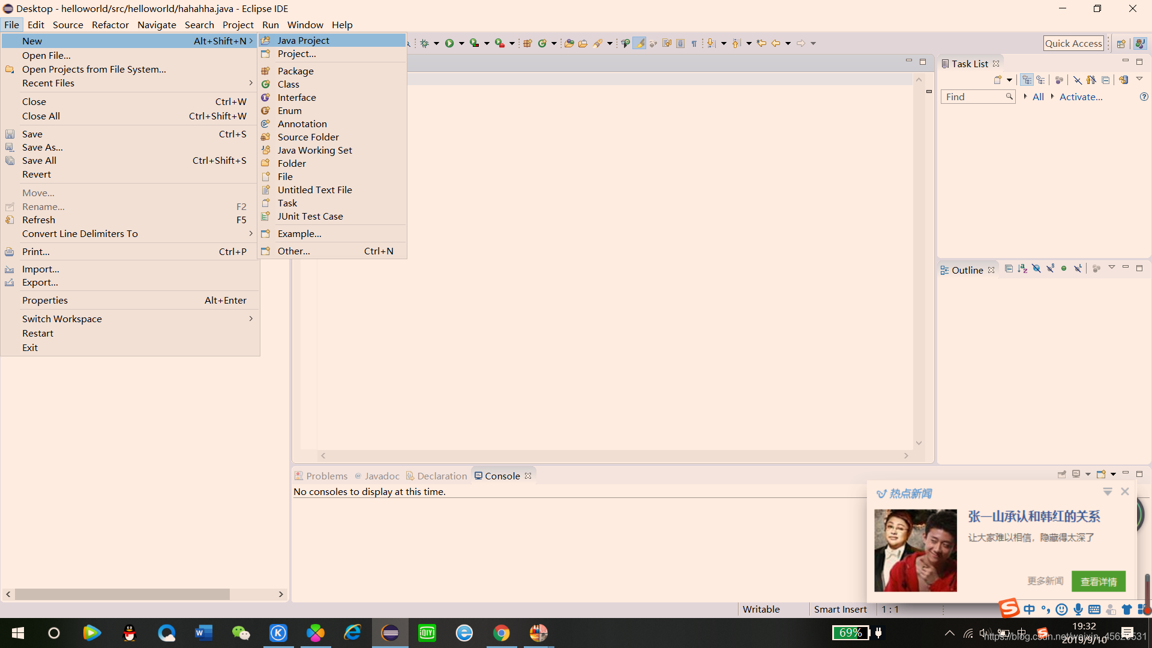1152x648 pixels.
Task: Click the Last Edit Location icon
Action: point(761,43)
